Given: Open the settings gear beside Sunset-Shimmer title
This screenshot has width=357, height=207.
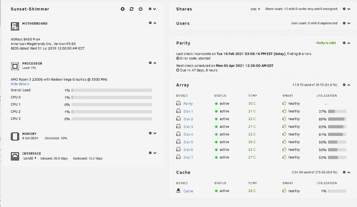Looking at the screenshot, I should tap(150, 9).
